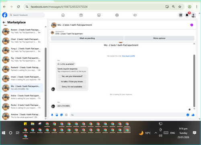Open the Imani conversation
The image size is (201, 145).
point(22,78)
